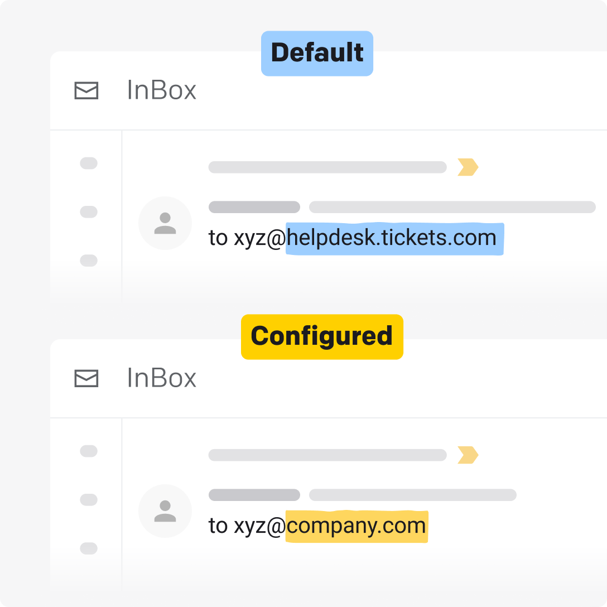The image size is (607, 607).
Task: Select the bottom sidebar dot in the Configured panel
Action: (89, 548)
